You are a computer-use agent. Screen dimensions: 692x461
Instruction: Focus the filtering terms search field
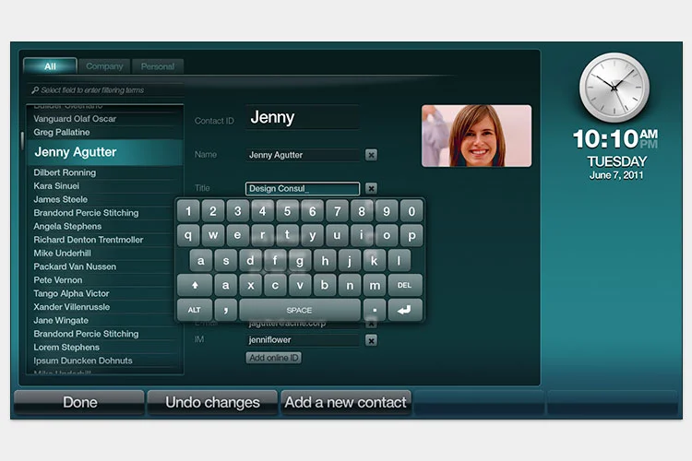pos(106,90)
